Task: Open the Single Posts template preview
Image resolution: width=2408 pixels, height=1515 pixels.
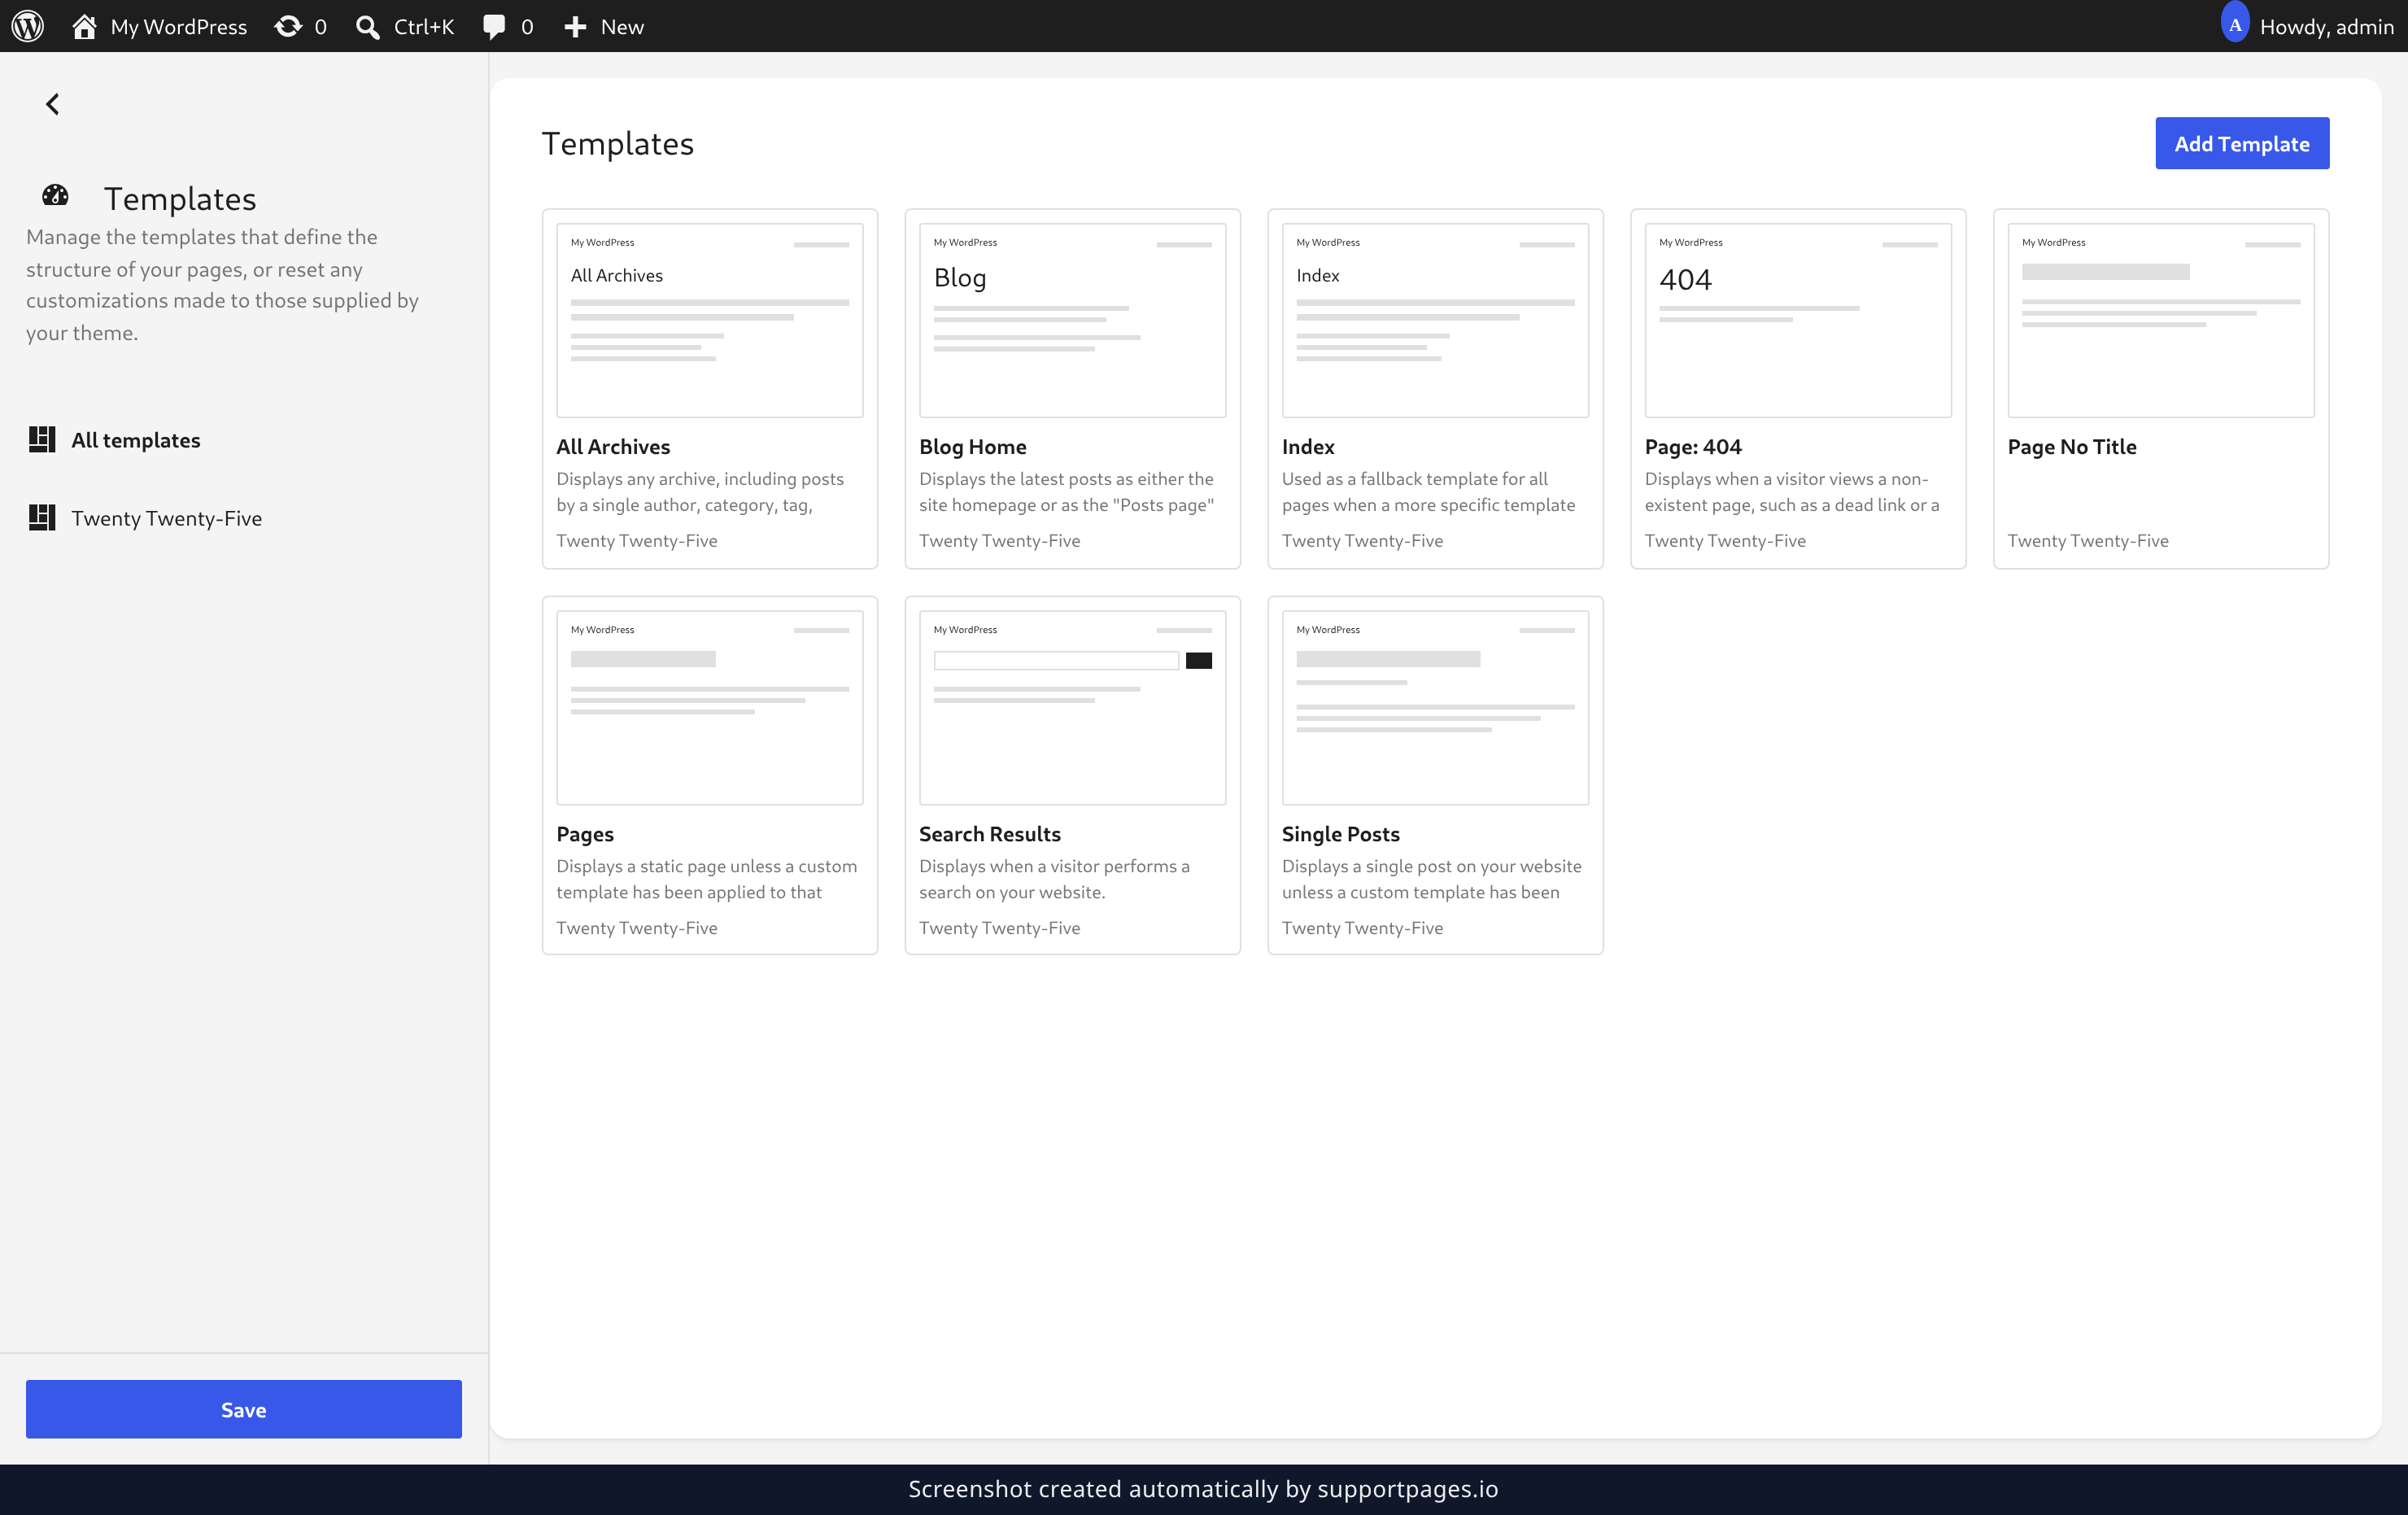Action: [x=1435, y=707]
